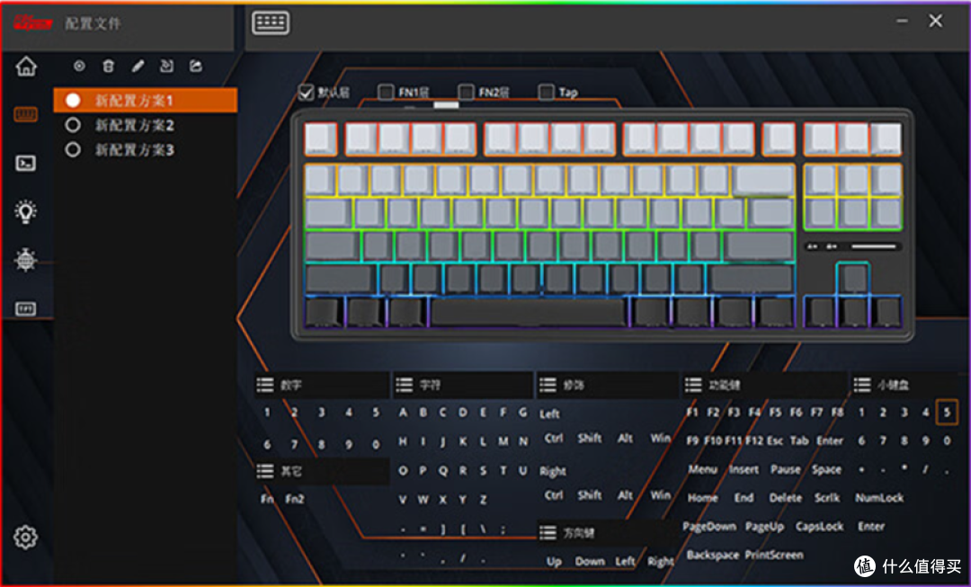
Task: Choose letter Z in characters list
Action: coord(483,499)
